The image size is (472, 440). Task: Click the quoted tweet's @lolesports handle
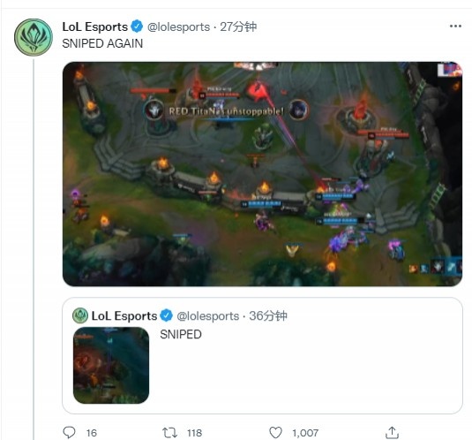tap(207, 315)
